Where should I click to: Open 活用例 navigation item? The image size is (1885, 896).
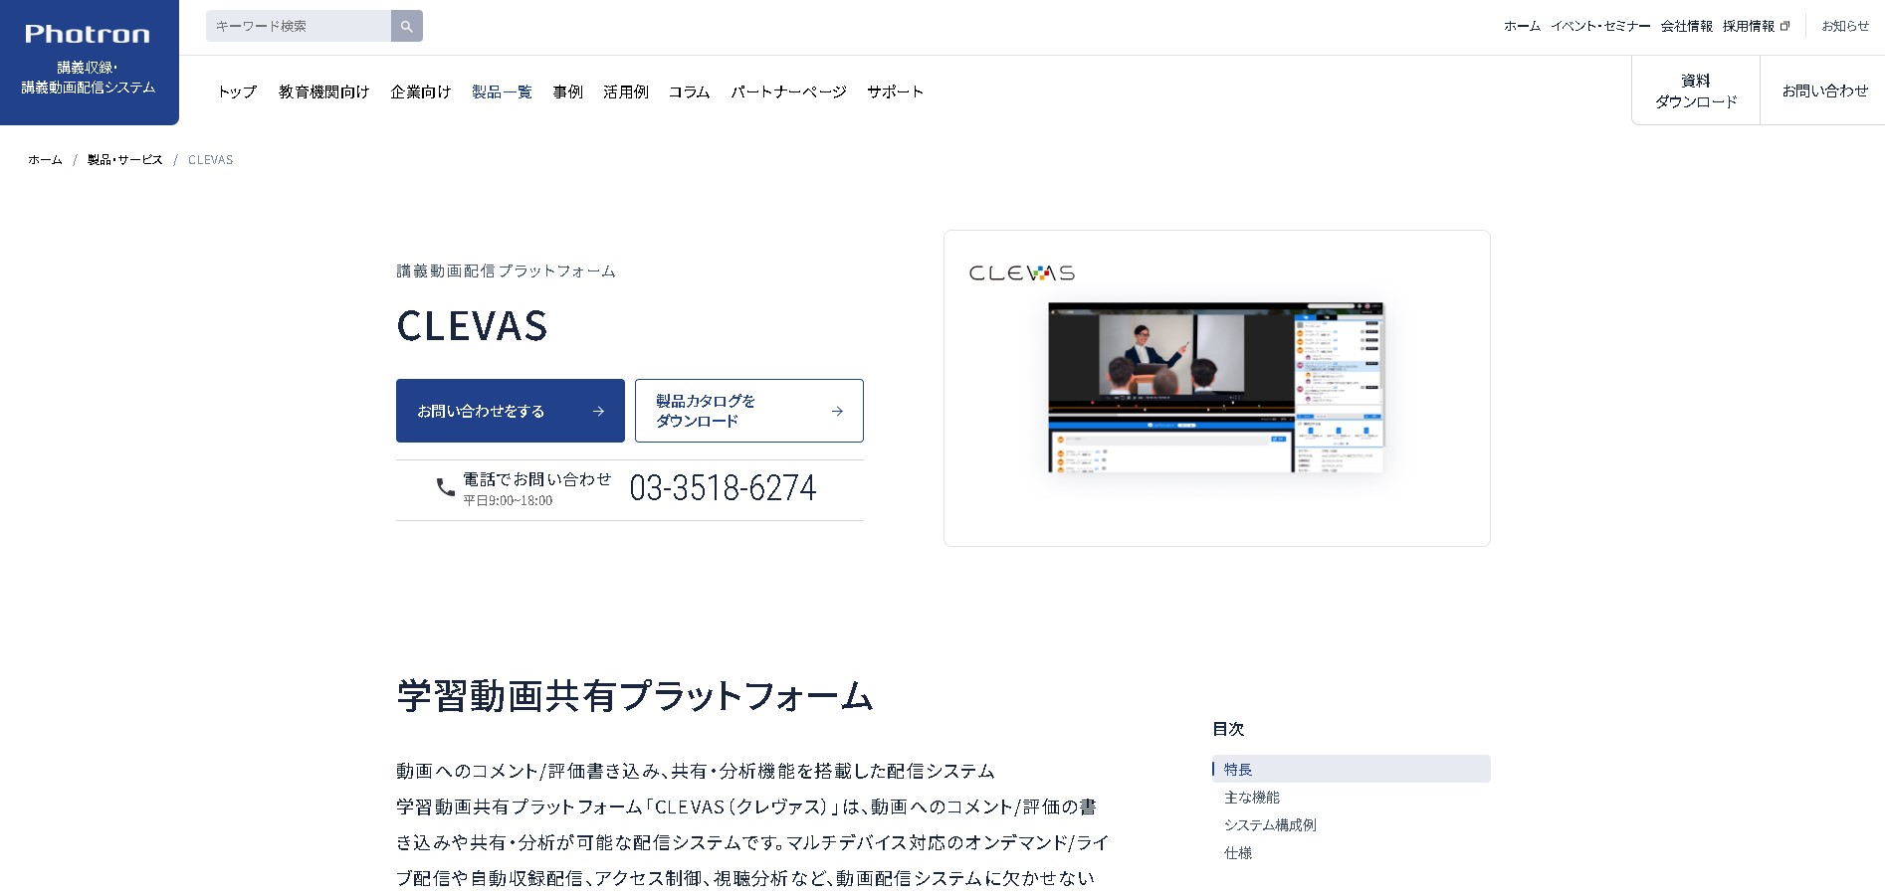(x=625, y=91)
